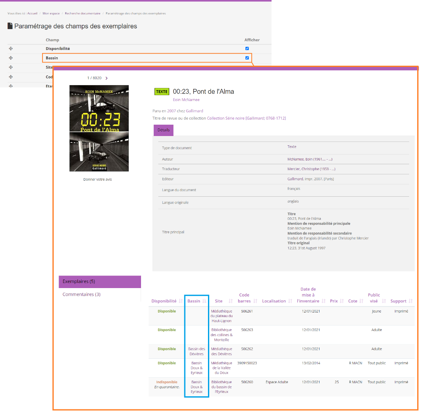This screenshot has width=421, height=414.
Task: Sort by Cote column arrows
Action: [361, 301]
